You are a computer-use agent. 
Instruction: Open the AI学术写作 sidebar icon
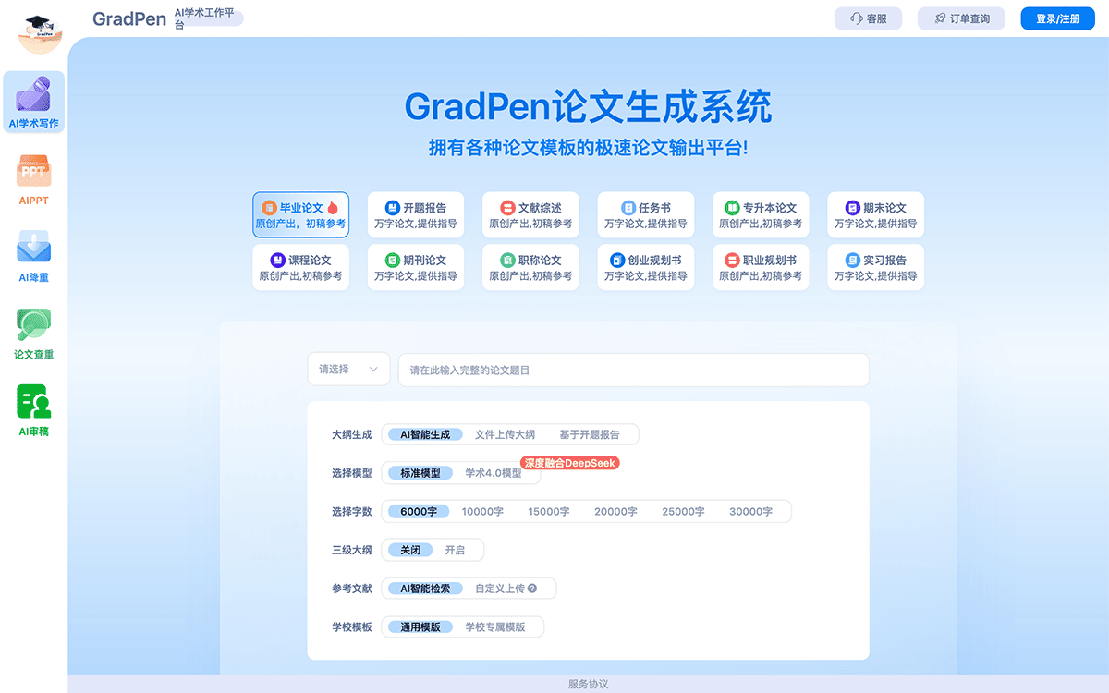pyautogui.click(x=33, y=102)
